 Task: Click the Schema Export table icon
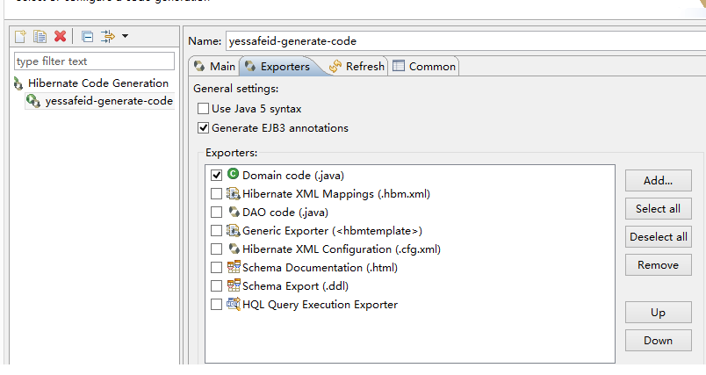(x=234, y=285)
